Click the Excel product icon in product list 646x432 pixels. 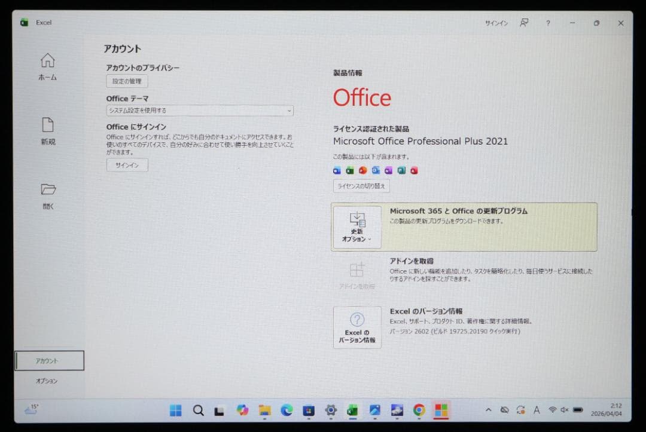coord(350,170)
